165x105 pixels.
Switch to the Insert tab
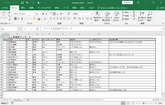pos(23,8)
